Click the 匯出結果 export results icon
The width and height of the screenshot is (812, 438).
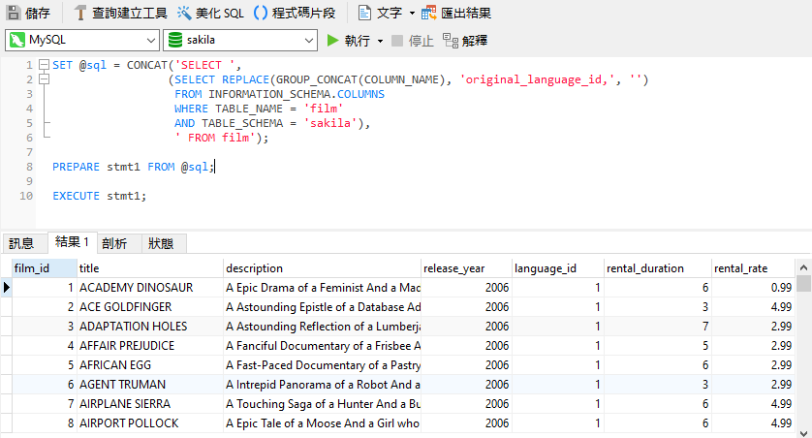tap(429, 13)
